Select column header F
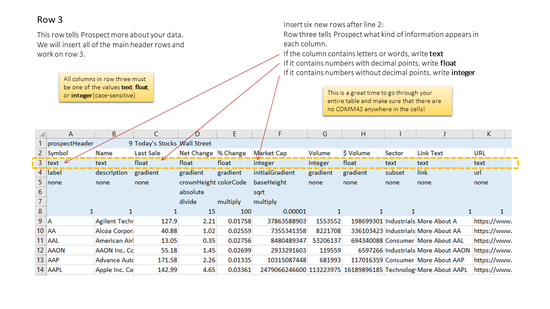The image size is (550, 309). click(280, 134)
